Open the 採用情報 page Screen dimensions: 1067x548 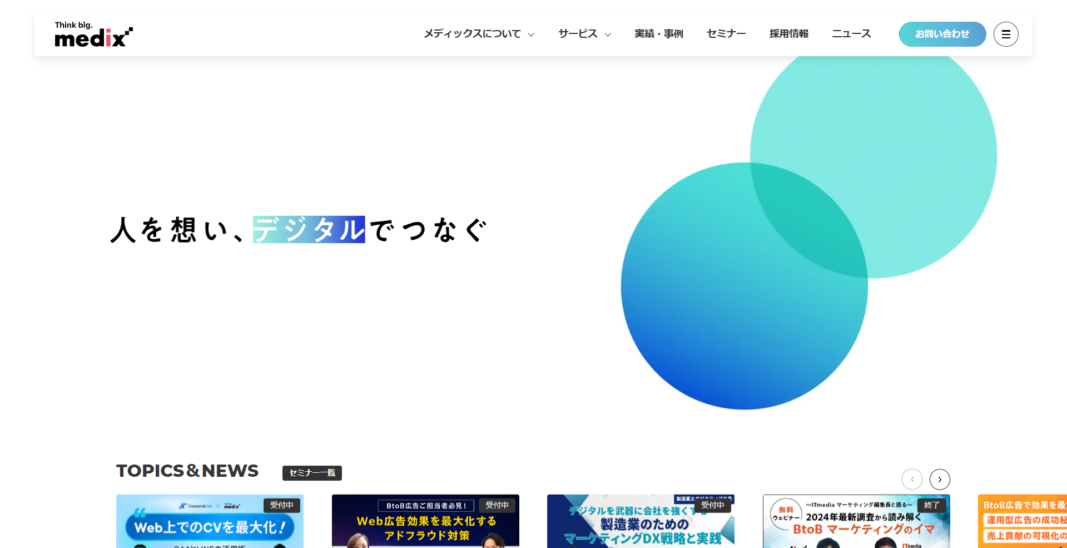(x=788, y=34)
